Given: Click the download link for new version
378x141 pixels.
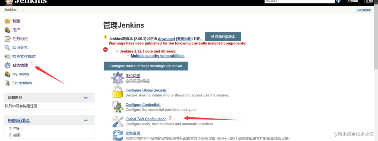Looking at the screenshot, I should point(166,39).
